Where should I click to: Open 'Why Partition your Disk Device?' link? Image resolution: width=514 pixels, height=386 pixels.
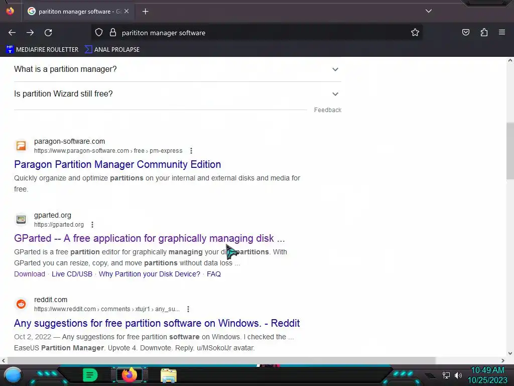tap(149, 274)
